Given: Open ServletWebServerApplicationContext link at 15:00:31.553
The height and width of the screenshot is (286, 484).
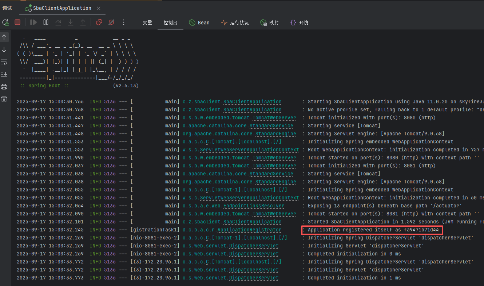Looking at the screenshot, I should [249, 150].
